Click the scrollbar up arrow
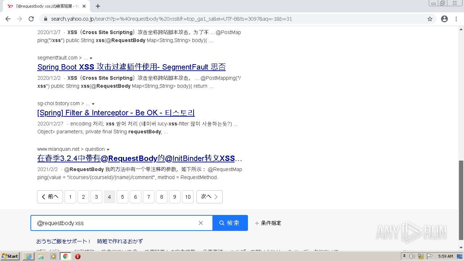 pyautogui.click(x=461, y=29)
